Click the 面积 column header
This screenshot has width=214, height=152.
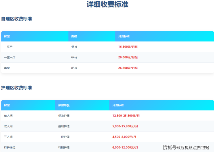pyautogui.click(x=74, y=36)
